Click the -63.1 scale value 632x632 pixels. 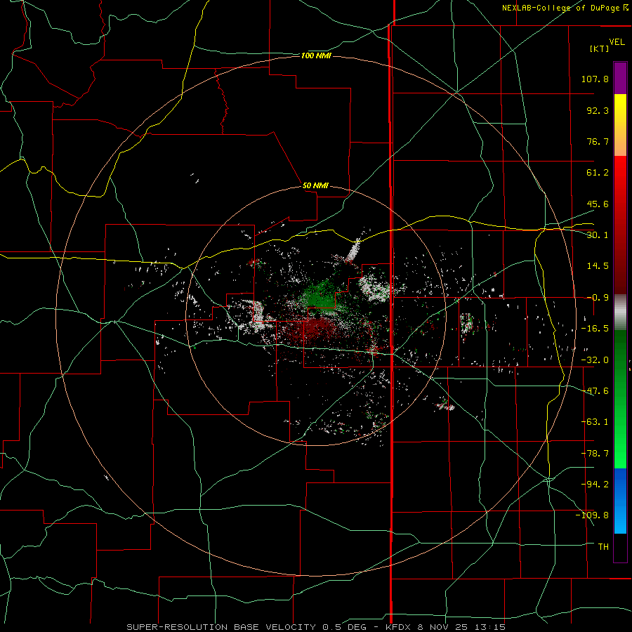595,422
